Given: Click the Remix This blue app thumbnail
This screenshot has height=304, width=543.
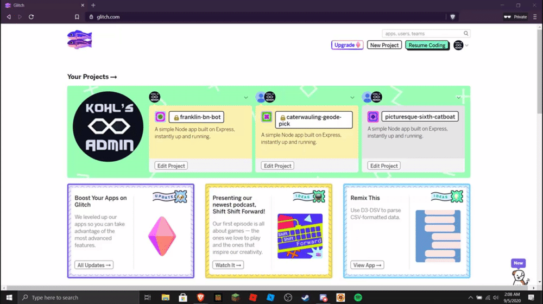Looking at the screenshot, I should pyautogui.click(x=438, y=236).
